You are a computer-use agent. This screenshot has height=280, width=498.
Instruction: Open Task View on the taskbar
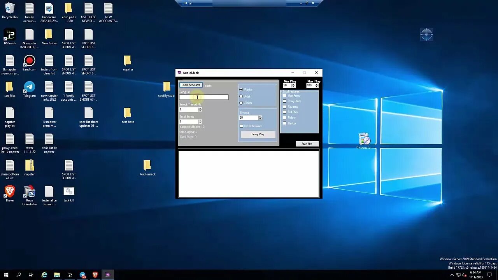(31, 275)
